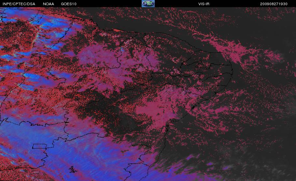Click the small irregular outlined shape near bottom
Screen dimensions: 296x181
coord(73,170)
